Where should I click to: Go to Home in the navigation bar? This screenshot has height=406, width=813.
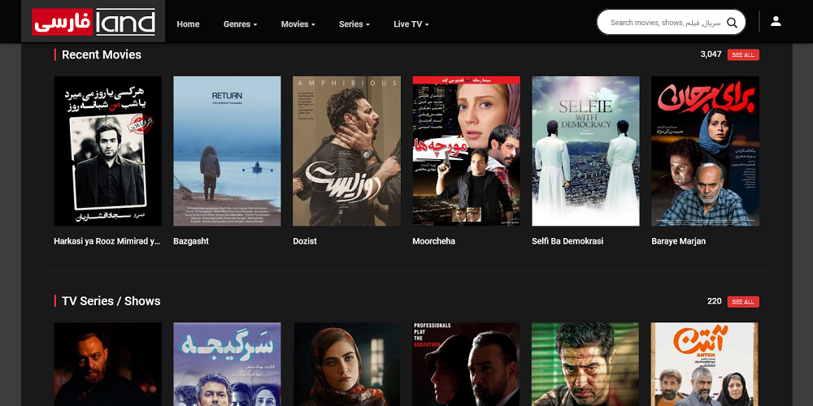tap(188, 24)
